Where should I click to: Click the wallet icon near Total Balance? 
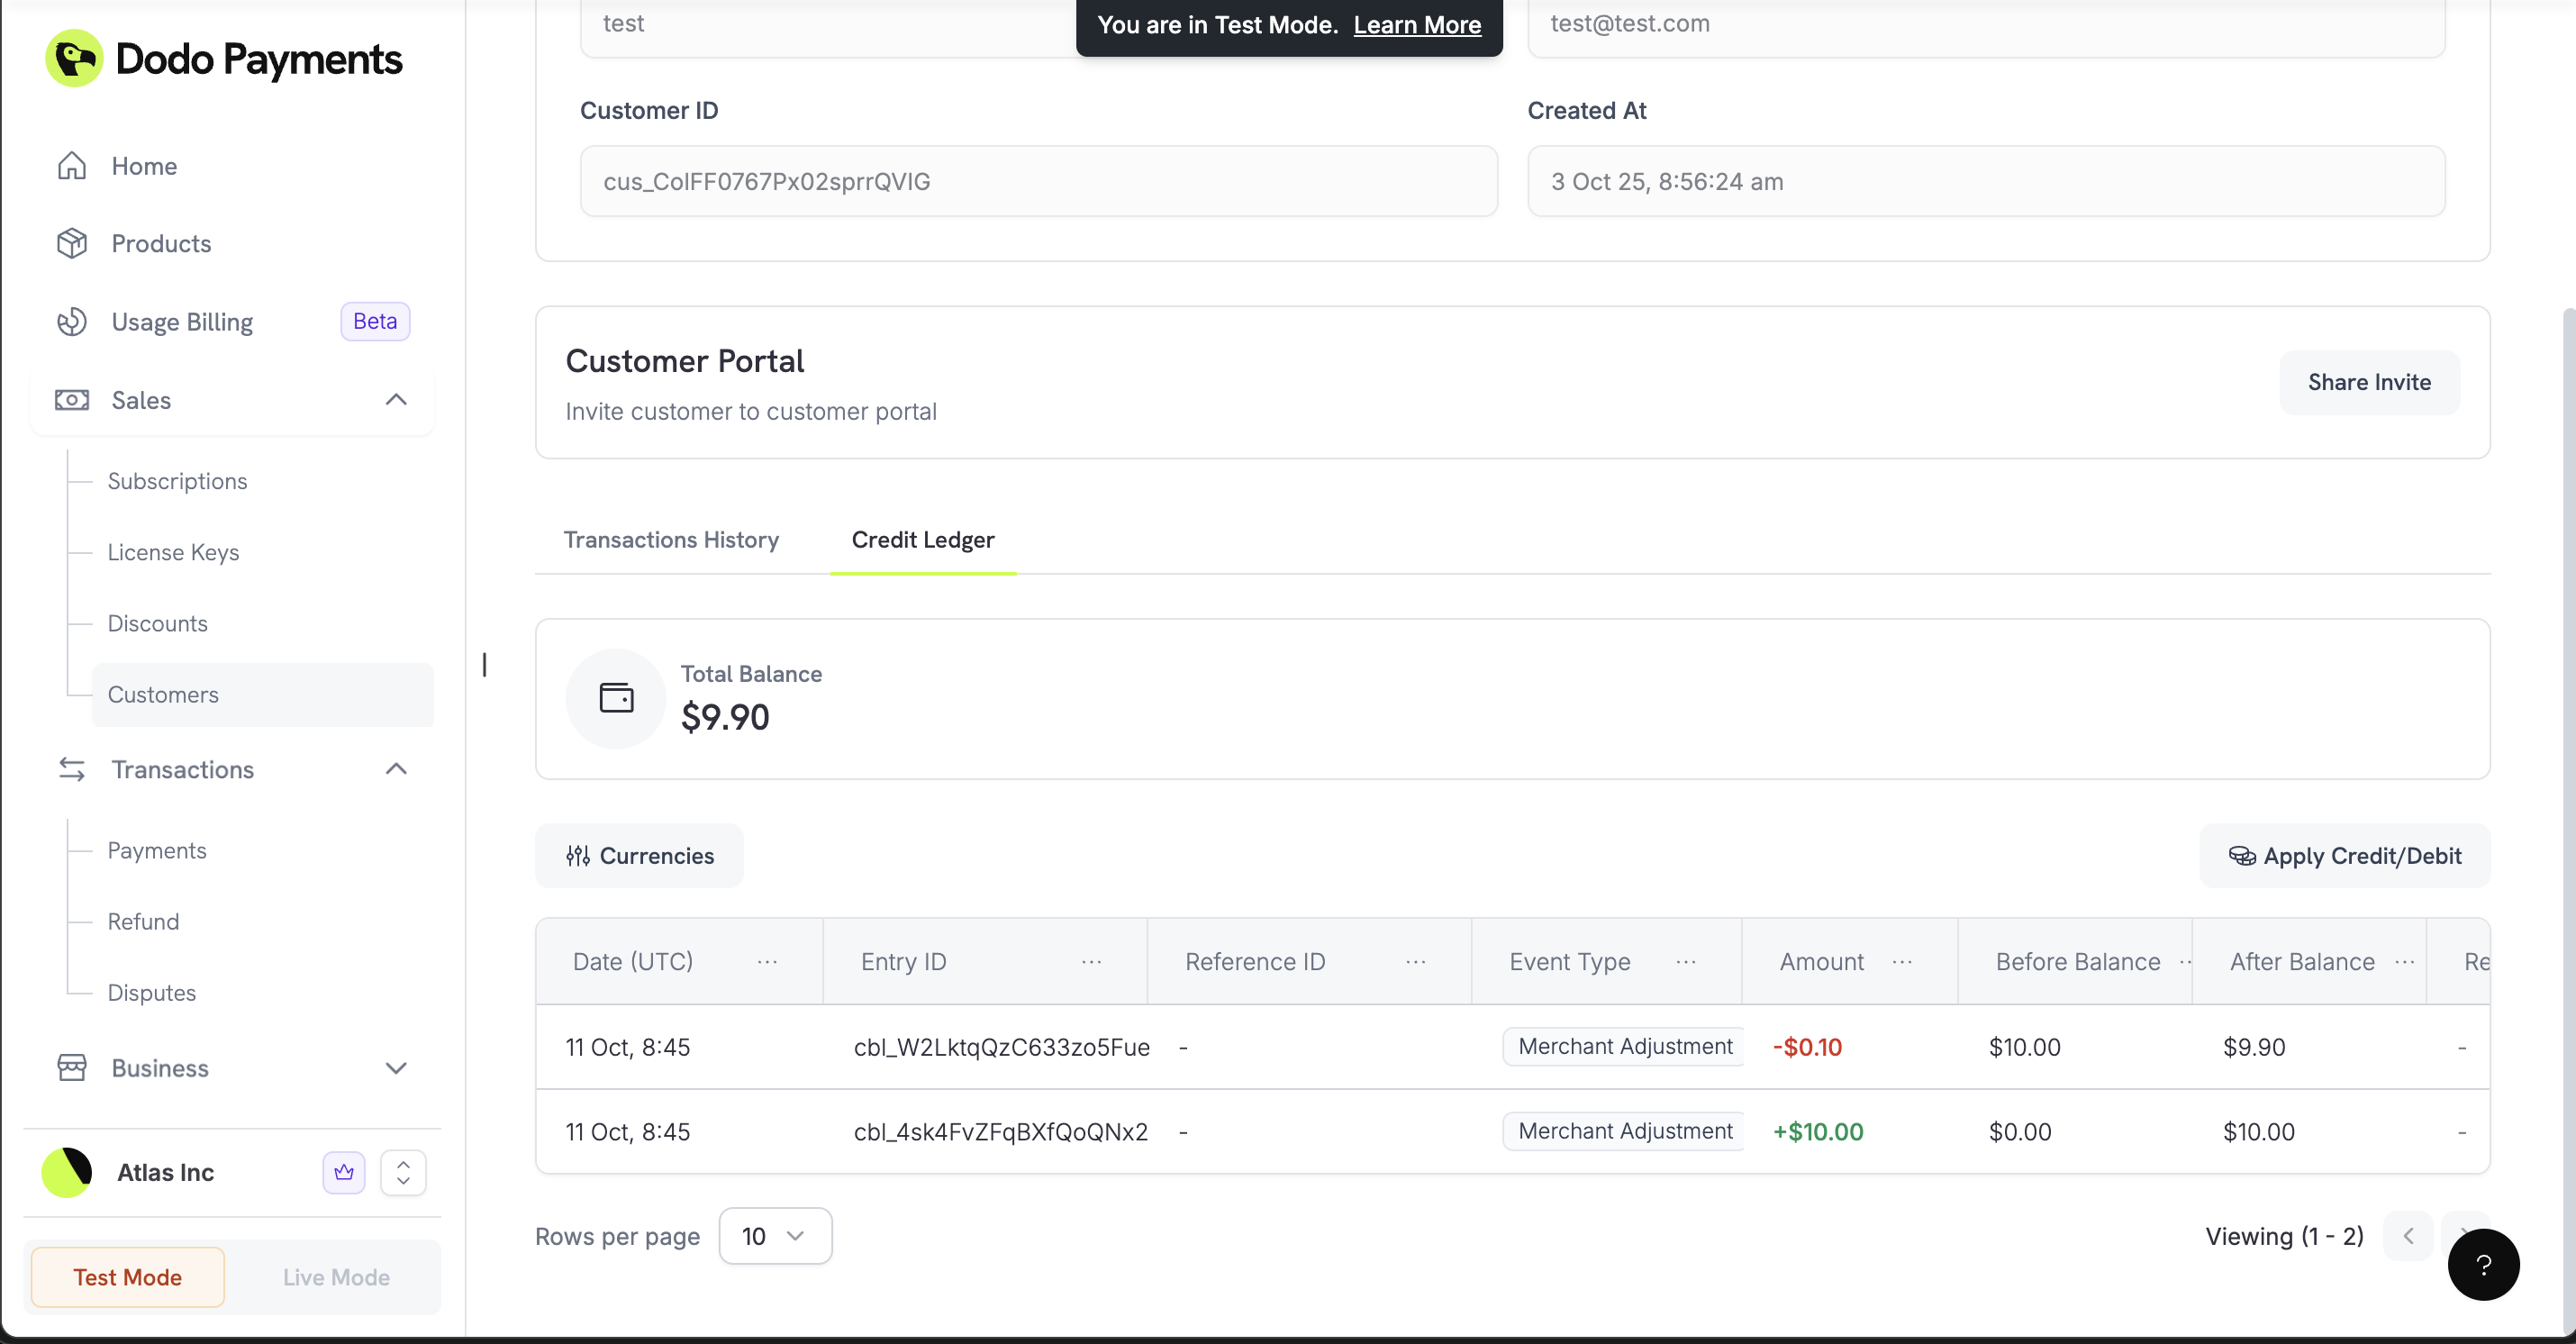point(616,698)
